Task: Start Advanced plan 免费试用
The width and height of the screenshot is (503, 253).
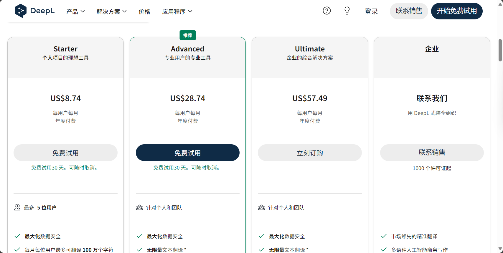Action: (x=188, y=153)
